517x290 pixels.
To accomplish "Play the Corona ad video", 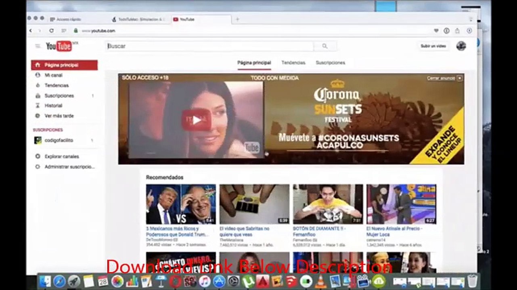I will pyautogui.click(x=196, y=120).
